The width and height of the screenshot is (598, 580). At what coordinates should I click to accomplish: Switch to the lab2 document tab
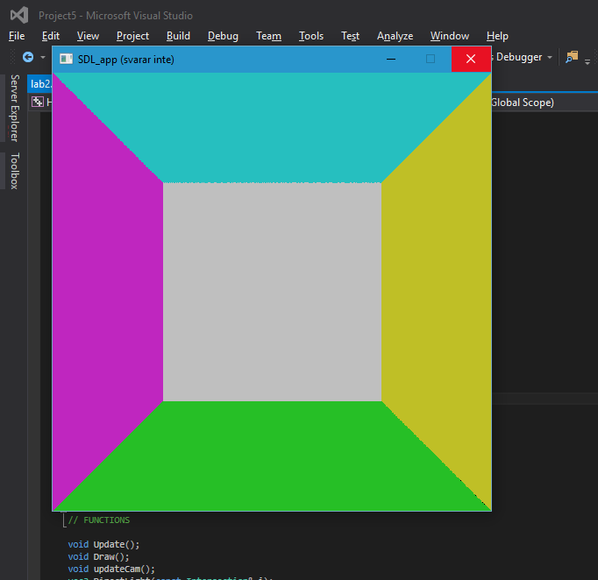click(39, 83)
